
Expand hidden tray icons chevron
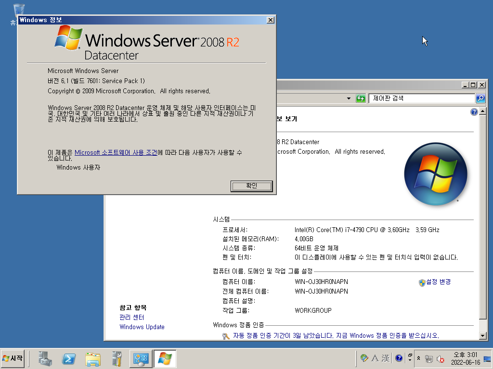pos(419,358)
